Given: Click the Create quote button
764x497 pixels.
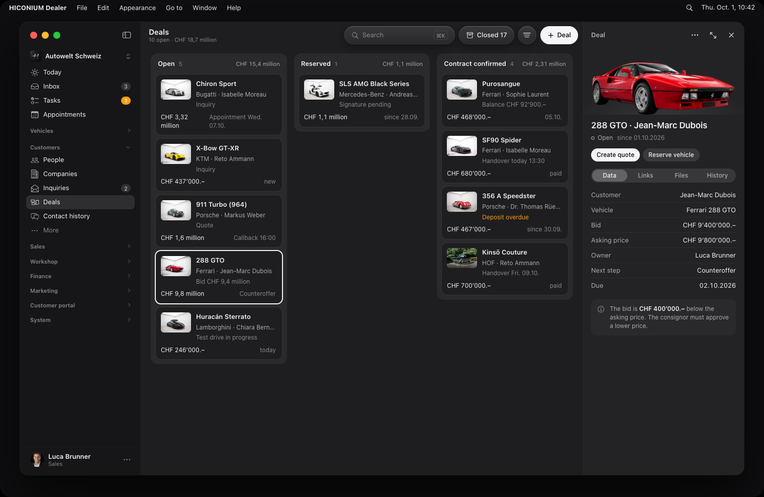Looking at the screenshot, I should tap(615, 155).
